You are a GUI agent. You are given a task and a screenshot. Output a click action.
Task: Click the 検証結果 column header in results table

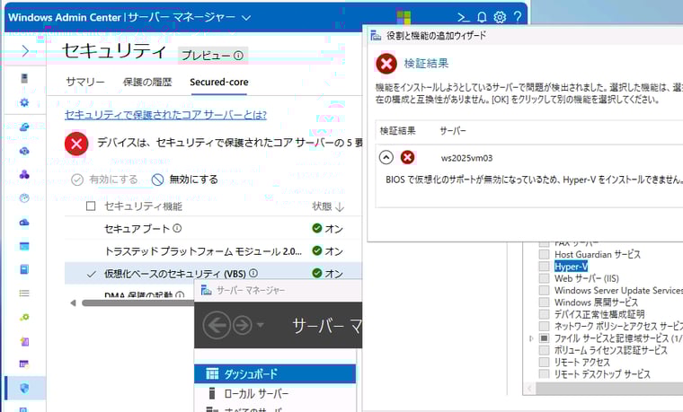coord(398,130)
